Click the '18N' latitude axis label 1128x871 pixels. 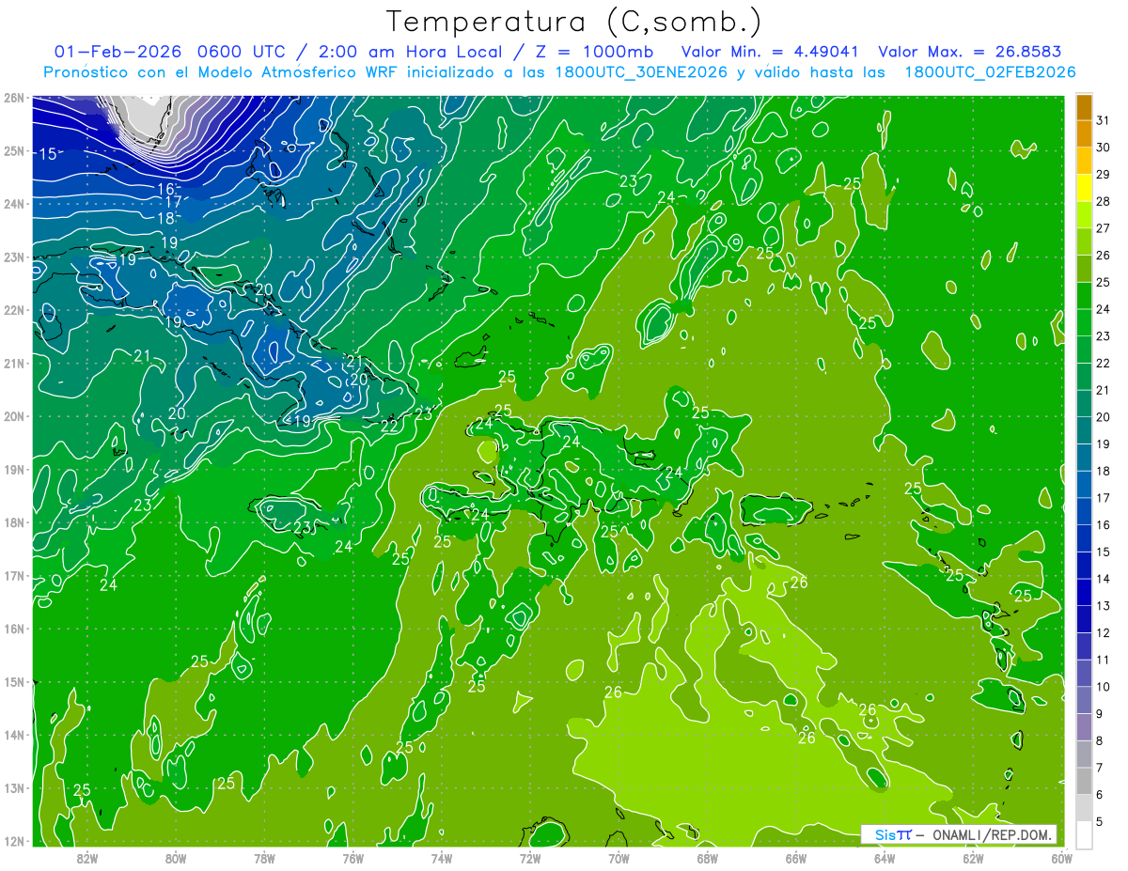[13, 522]
